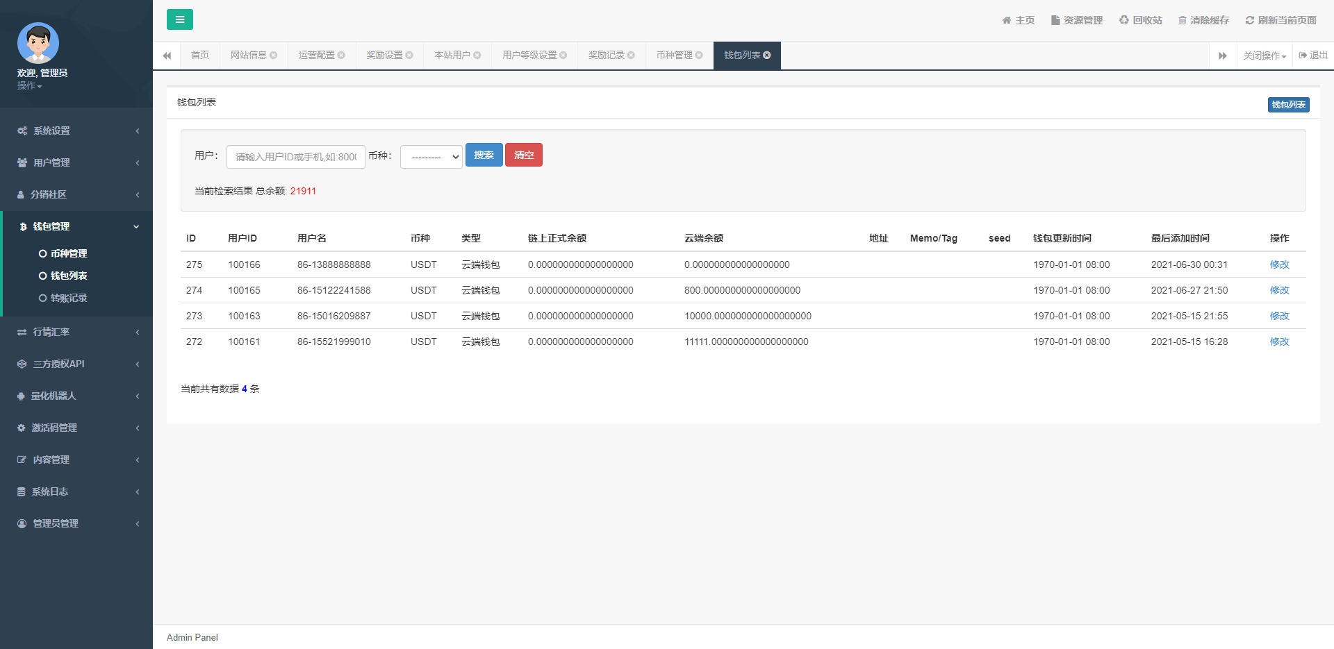
Task: Click the green hamburger menu toggle
Action: pos(179,19)
